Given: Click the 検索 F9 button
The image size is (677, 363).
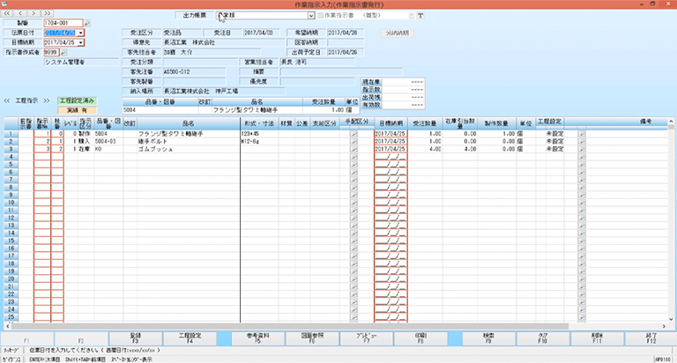Looking at the screenshot, I should tap(488, 338).
